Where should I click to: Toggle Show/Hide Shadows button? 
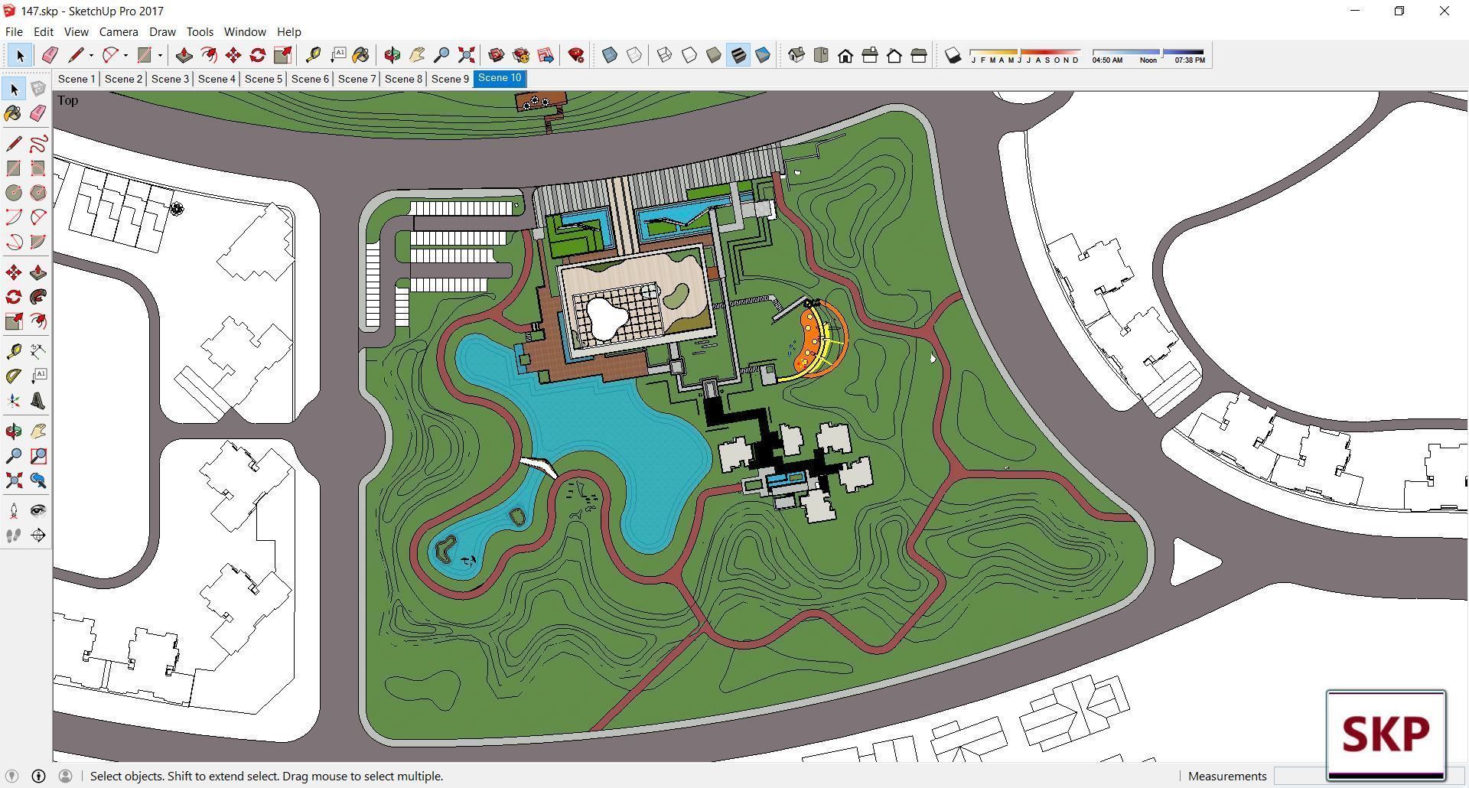point(953,55)
